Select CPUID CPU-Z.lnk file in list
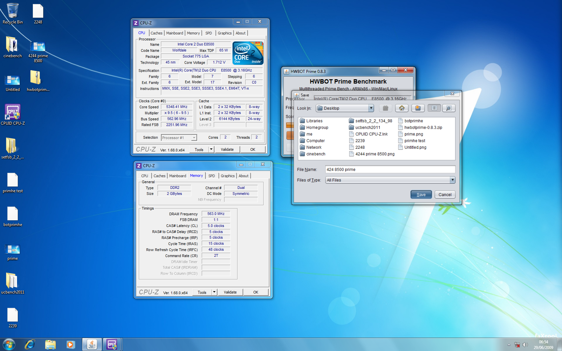Image resolution: width=562 pixels, height=351 pixels. pos(368,134)
